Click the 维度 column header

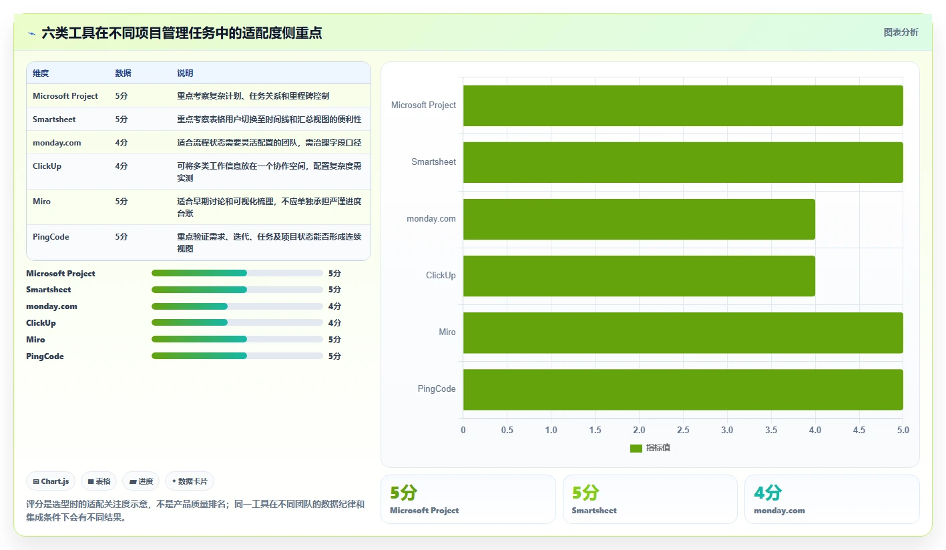[41, 73]
